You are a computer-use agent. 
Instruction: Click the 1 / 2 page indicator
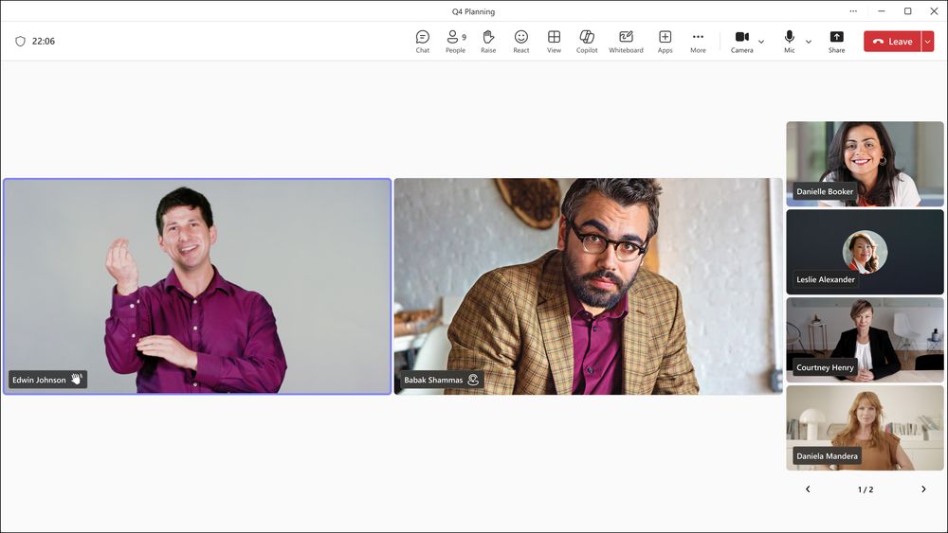click(x=866, y=489)
